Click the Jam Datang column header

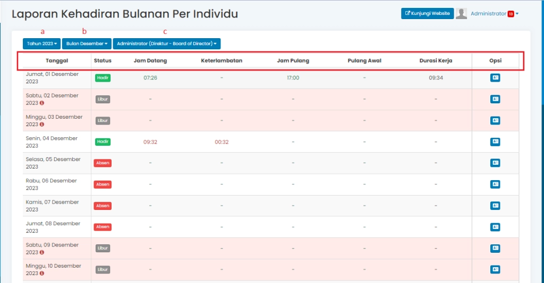[x=150, y=60]
